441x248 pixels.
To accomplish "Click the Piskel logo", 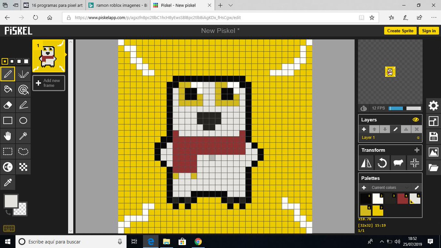I will tap(18, 31).
